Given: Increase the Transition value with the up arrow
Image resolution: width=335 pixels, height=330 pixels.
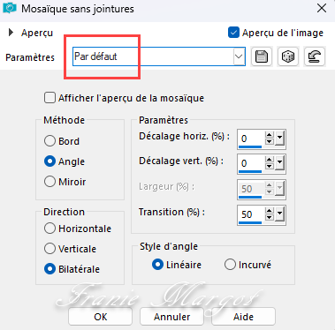Looking at the screenshot, I should tap(270, 211).
